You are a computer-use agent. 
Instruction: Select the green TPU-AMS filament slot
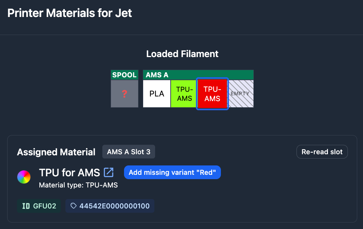[x=184, y=94]
